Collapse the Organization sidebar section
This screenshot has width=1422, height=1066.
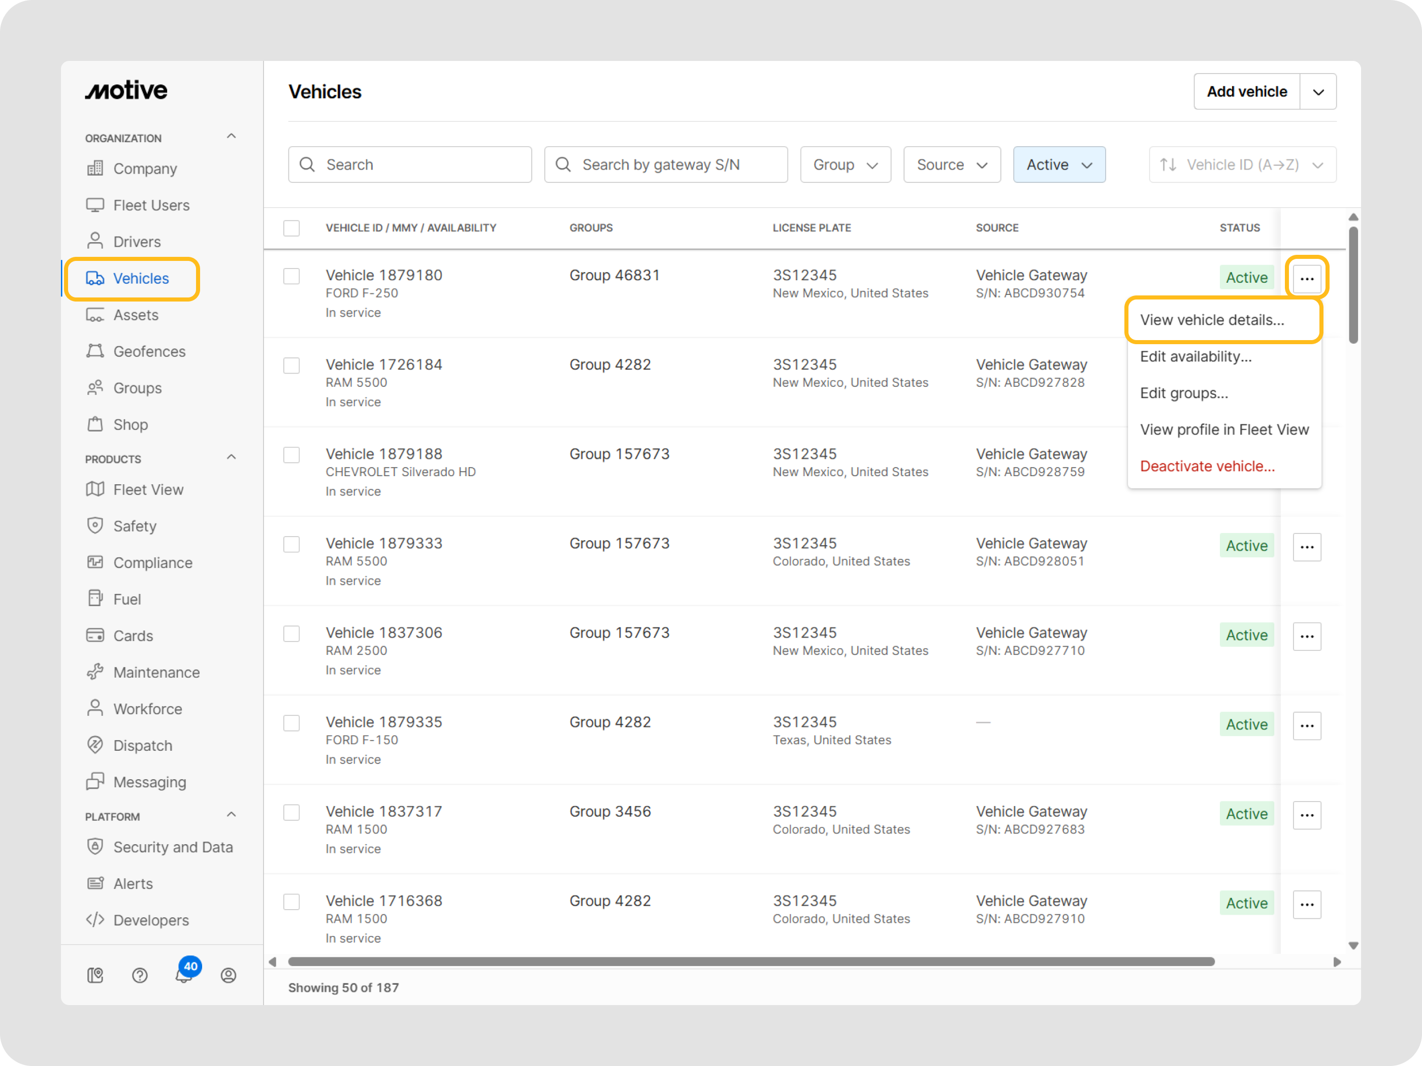232,137
